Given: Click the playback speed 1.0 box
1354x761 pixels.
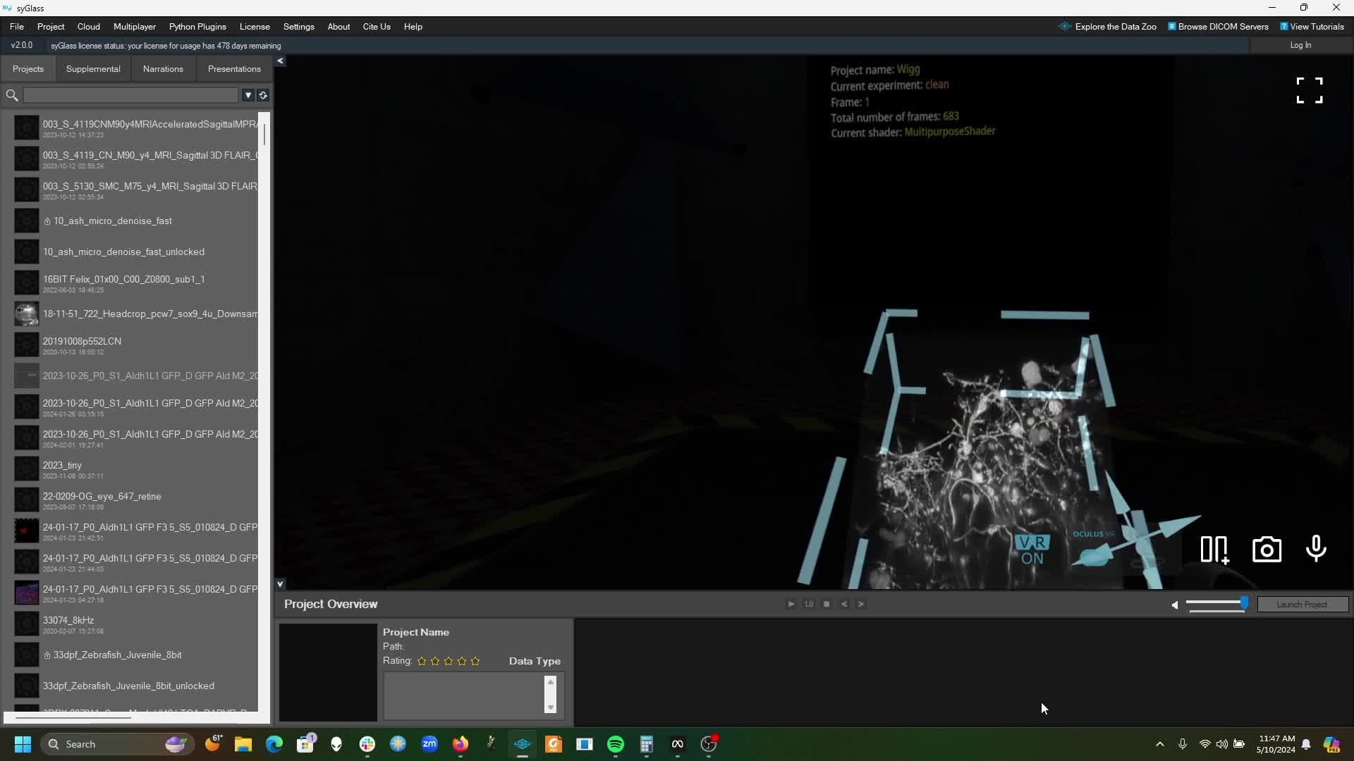Looking at the screenshot, I should pyautogui.click(x=809, y=604).
